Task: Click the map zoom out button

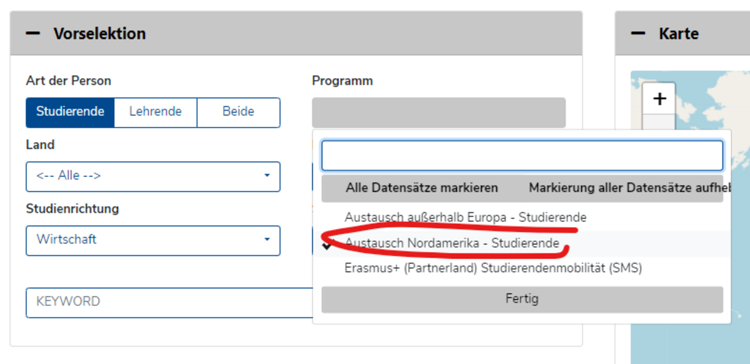Action: click(x=659, y=122)
